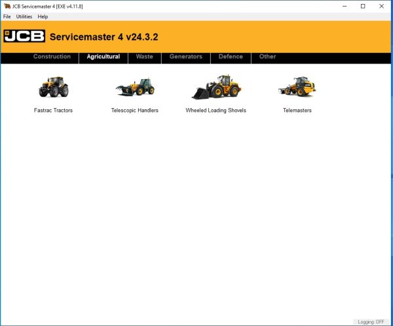Click the Telemasters label
Screen dimensions: 393x326
click(x=297, y=110)
